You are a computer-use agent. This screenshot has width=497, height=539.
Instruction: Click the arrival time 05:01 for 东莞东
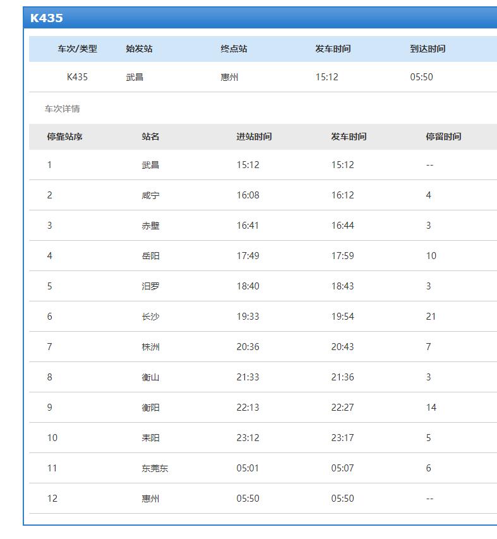(x=248, y=468)
